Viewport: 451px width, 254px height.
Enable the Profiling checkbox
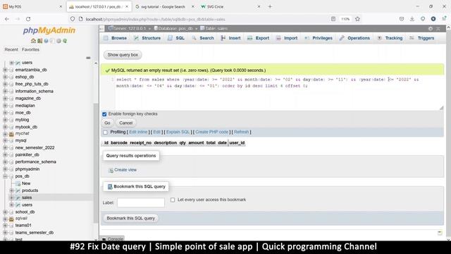(x=105, y=133)
